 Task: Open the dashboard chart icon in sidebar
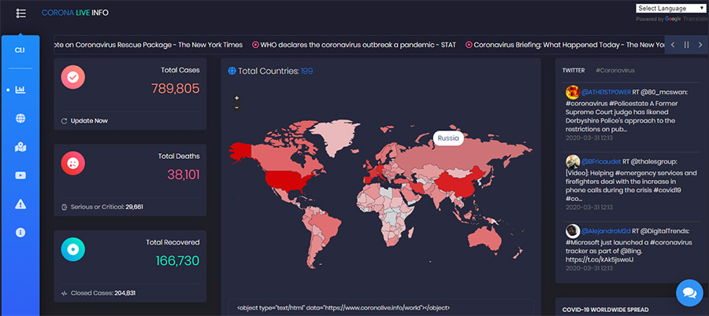point(20,90)
